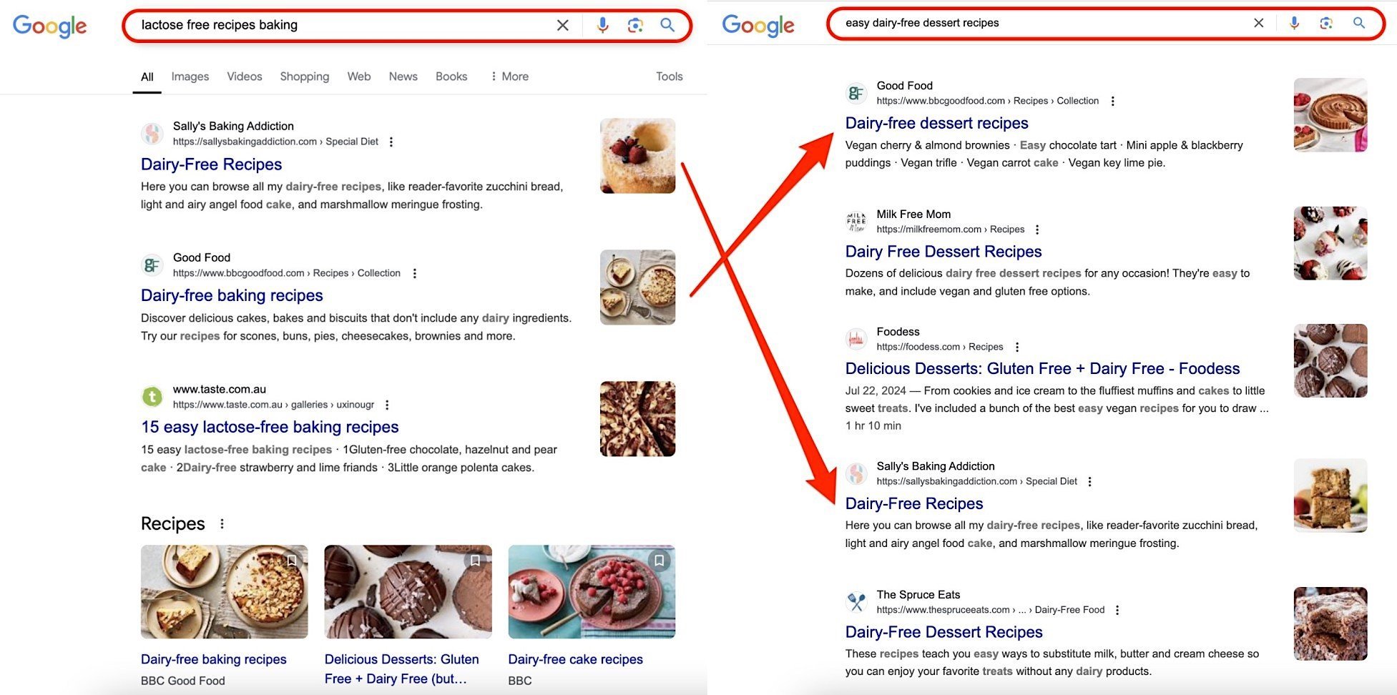
Task: Clear the right search box text
Action: pyautogui.click(x=1259, y=23)
